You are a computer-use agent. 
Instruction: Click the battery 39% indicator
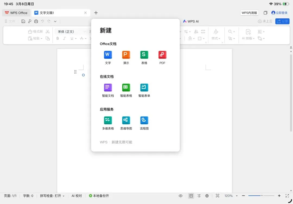[x=282, y=4]
